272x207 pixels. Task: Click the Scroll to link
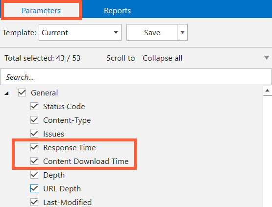(121, 58)
